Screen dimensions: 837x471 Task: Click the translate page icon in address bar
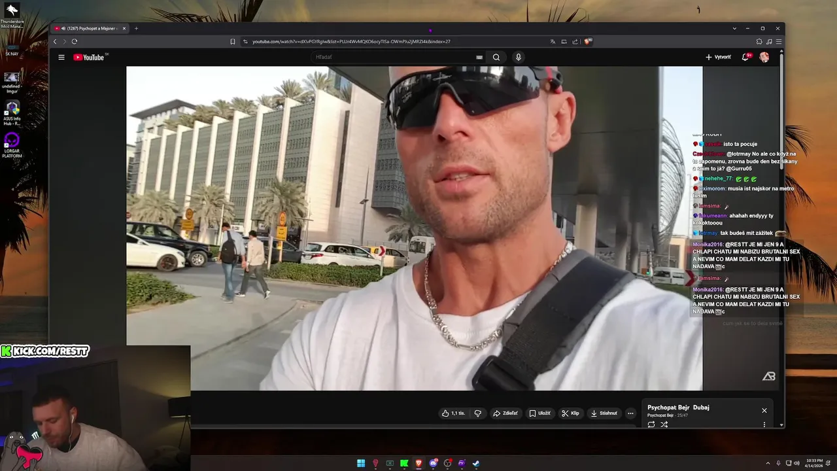(553, 41)
